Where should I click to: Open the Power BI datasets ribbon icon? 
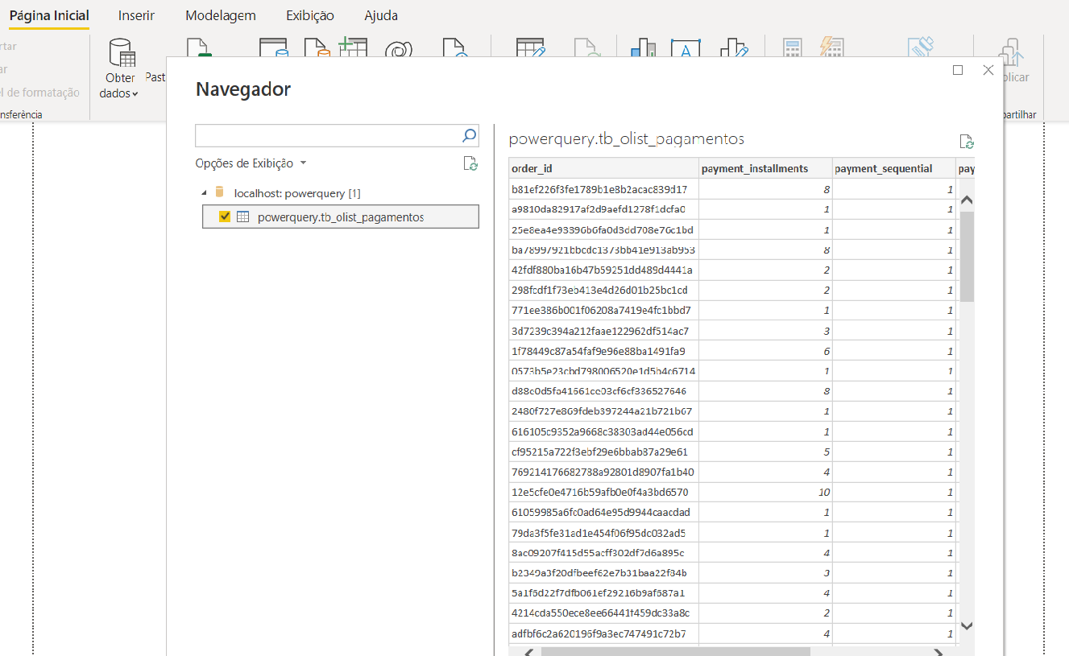tap(274, 47)
